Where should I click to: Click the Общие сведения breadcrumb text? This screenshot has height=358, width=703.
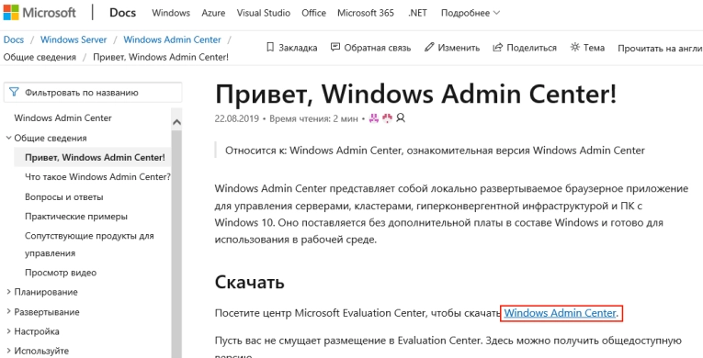click(x=40, y=57)
